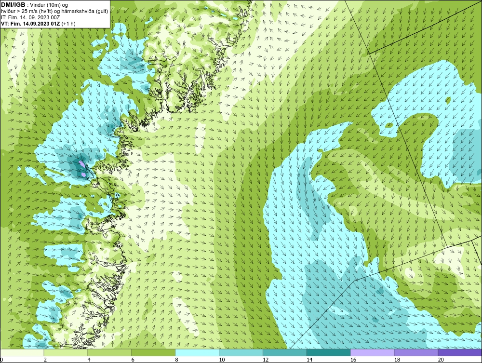This screenshot has height=363, width=482.
Task: Click the lavender peak-wind spot on the west coast
Action: (82, 164)
